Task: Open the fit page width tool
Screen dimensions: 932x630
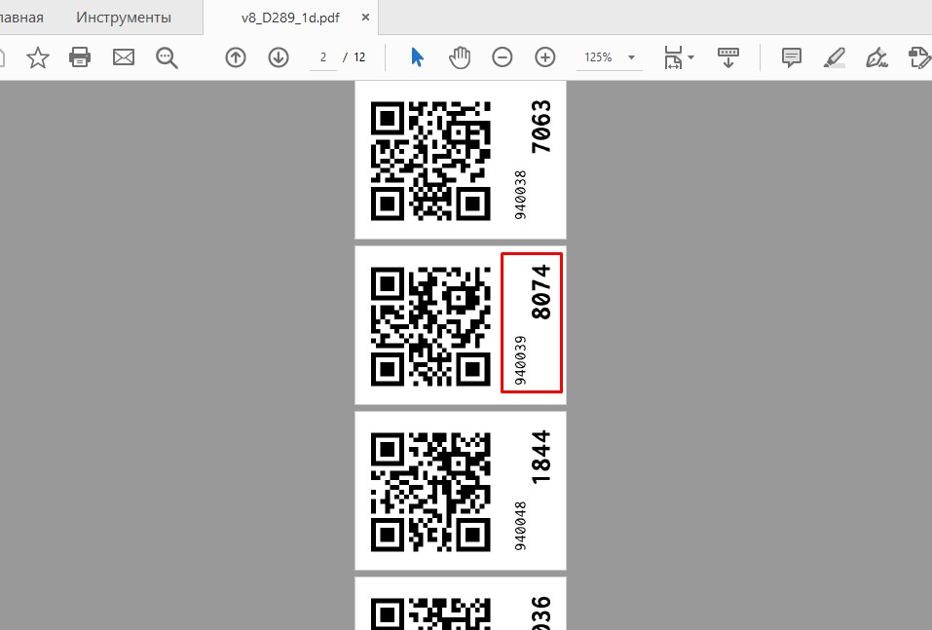Action: (674, 57)
